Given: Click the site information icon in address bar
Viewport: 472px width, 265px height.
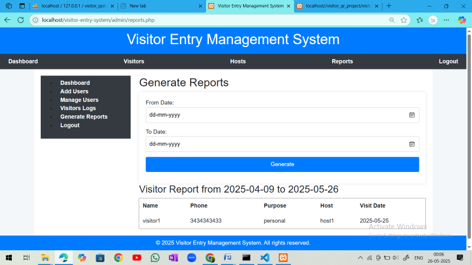Looking at the screenshot, I should click(x=35, y=20).
